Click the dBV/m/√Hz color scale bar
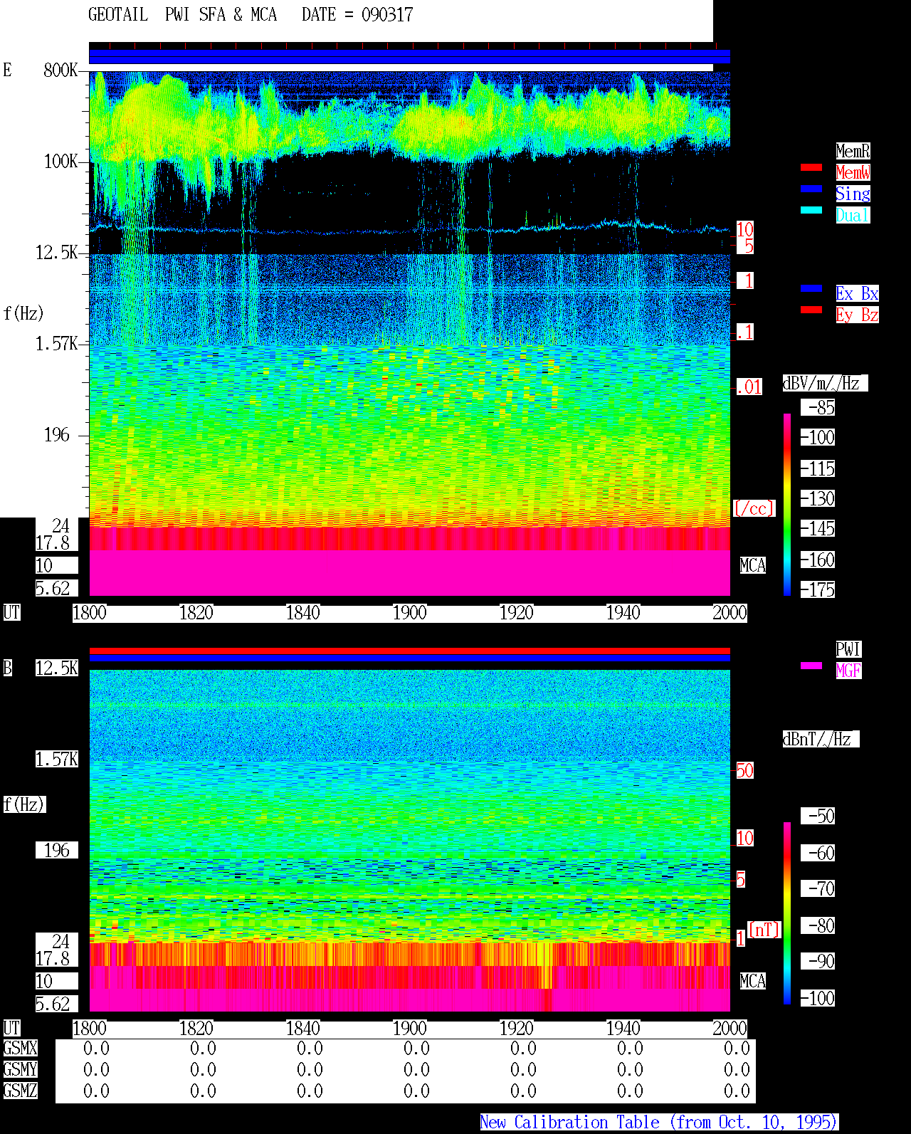Viewport: 911px width, 1134px height. tap(787, 504)
